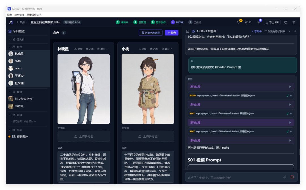Open 小桃 character portrait image
Screen dimensions: 306x190
click(x=148, y=89)
